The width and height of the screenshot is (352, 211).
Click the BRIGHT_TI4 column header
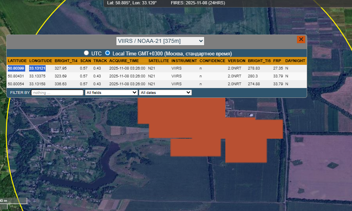point(66,61)
